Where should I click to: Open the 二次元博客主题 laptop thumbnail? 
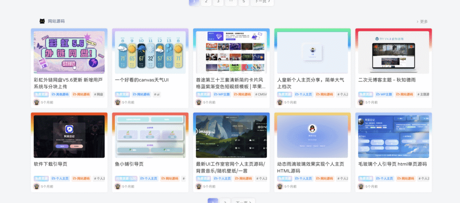point(394,53)
